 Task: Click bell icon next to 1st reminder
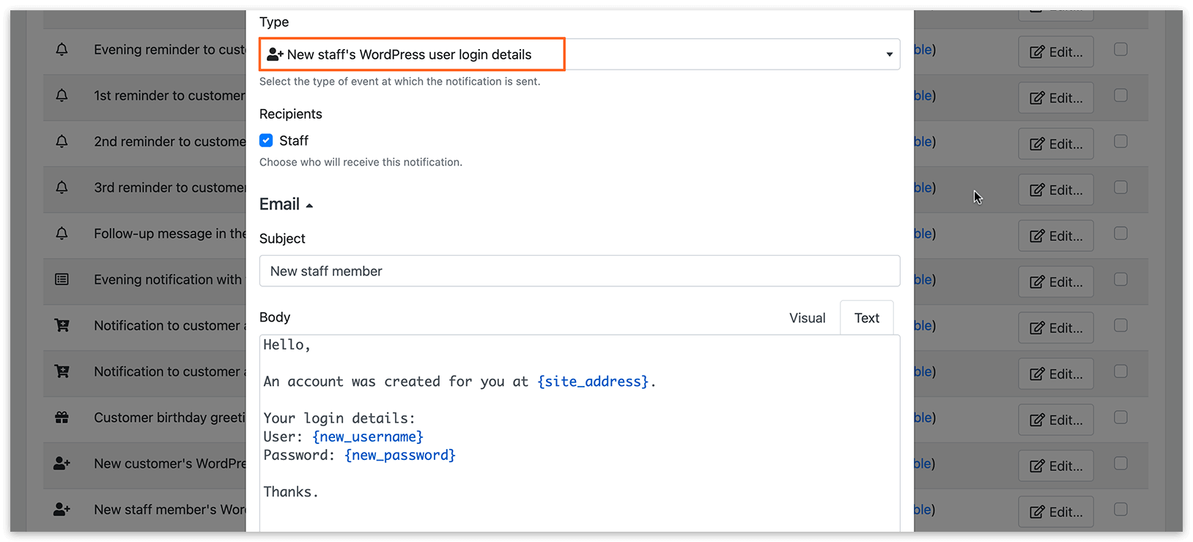click(x=62, y=96)
